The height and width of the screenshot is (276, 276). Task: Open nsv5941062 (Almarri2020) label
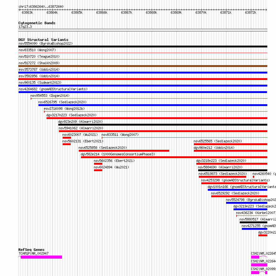[81, 128]
